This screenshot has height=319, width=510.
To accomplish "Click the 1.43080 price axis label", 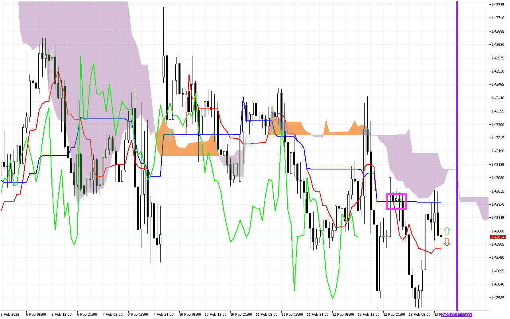I will click(498, 178).
